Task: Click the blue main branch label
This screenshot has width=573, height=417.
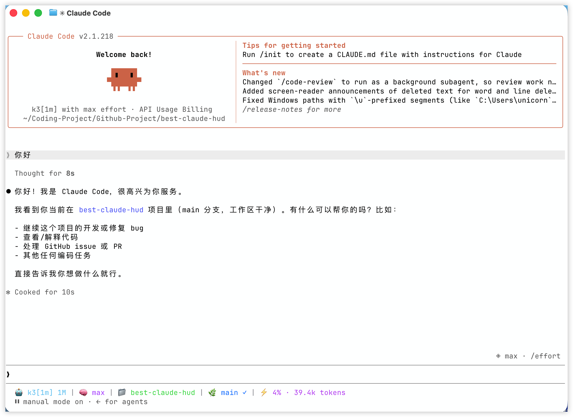Action: point(230,393)
